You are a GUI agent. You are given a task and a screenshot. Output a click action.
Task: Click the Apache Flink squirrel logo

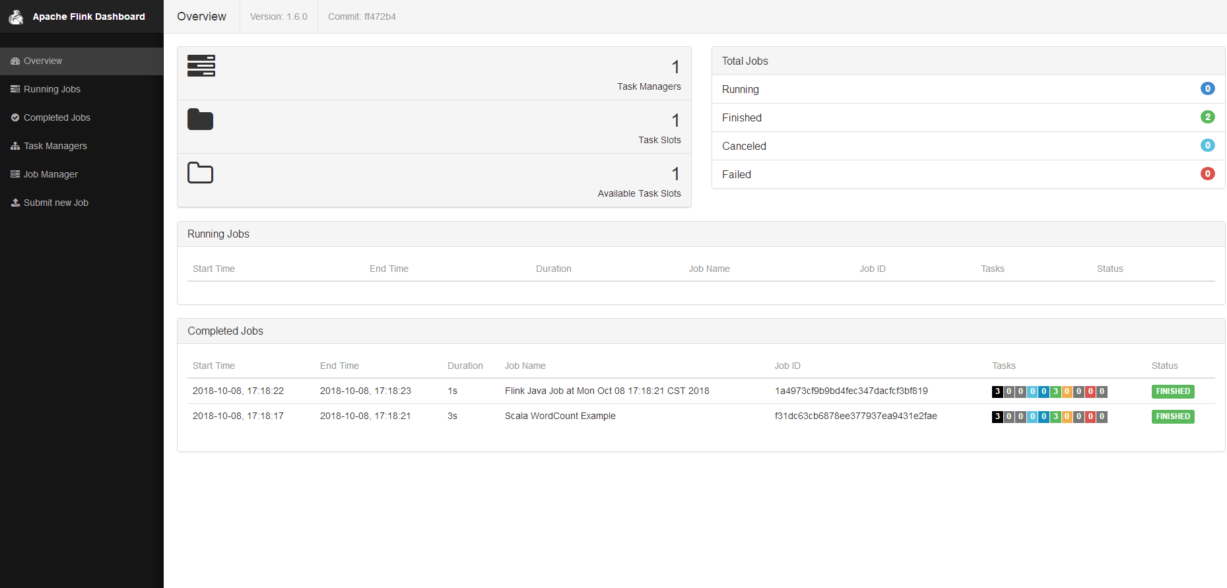(16, 17)
